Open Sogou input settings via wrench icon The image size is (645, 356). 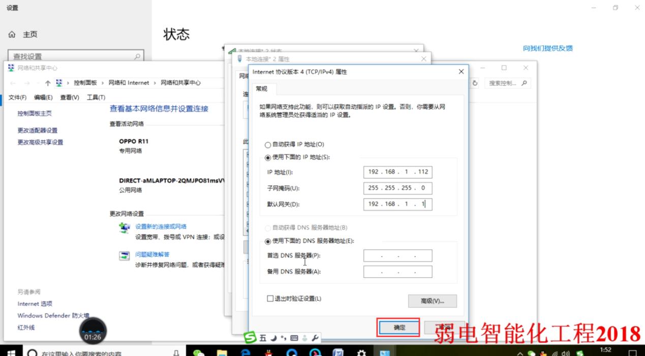(x=316, y=337)
